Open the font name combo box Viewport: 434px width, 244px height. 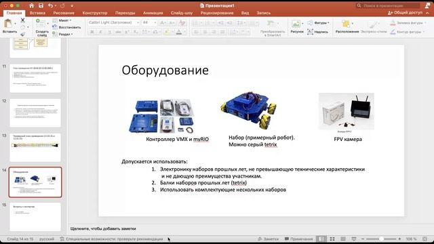coord(113,22)
